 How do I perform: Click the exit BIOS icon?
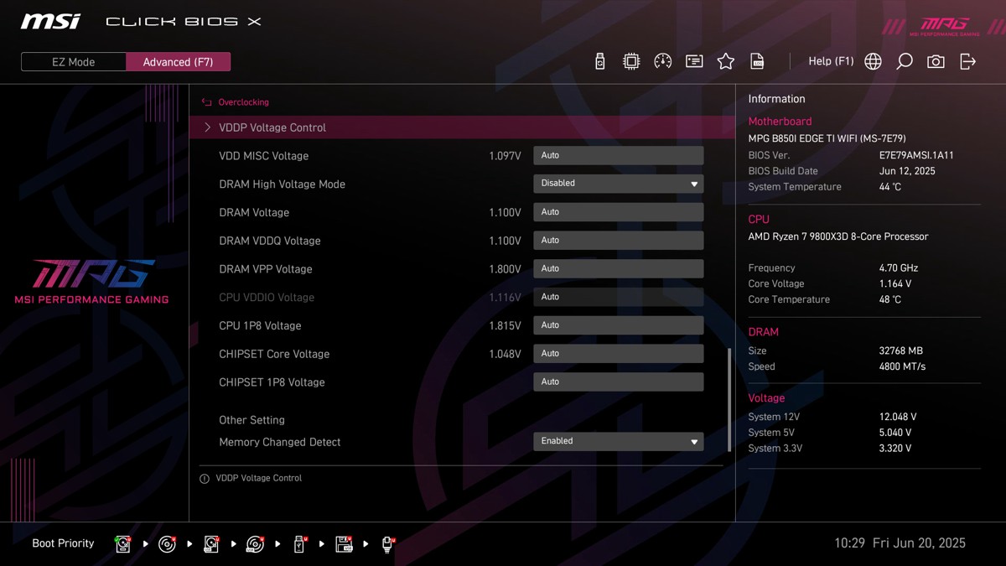(967, 61)
